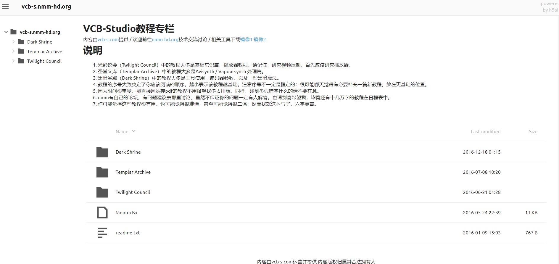Viewport: 559px width, 264px height.
Task: Open the 镜像1 mirror download link
Action: 246,40
